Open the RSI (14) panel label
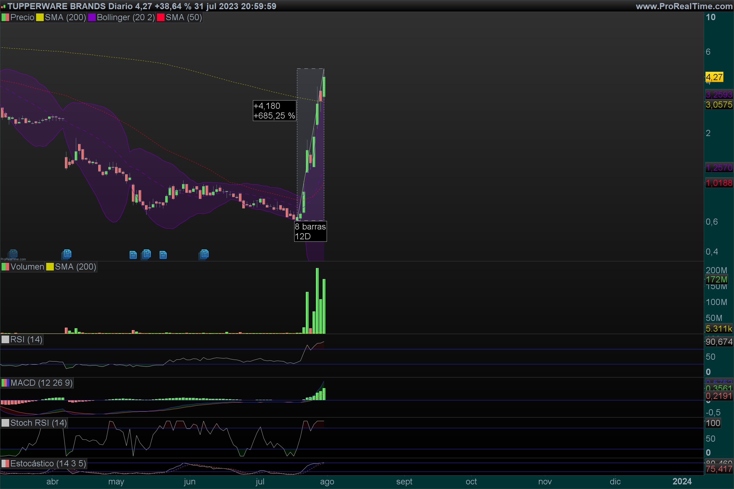 26,339
